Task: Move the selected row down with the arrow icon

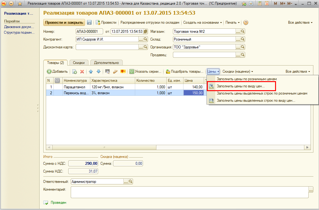Action: (x=98, y=71)
